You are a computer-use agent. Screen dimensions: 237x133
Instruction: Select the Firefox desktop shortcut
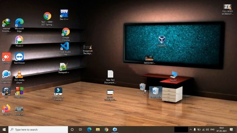click(x=6, y=110)
